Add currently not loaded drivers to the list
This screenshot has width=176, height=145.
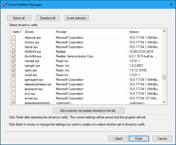point(89,111)
